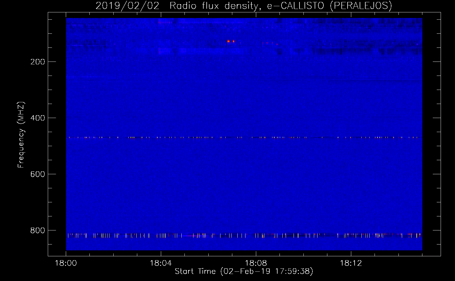Click the 400 MHz frequency axis label

click(38, 118)
